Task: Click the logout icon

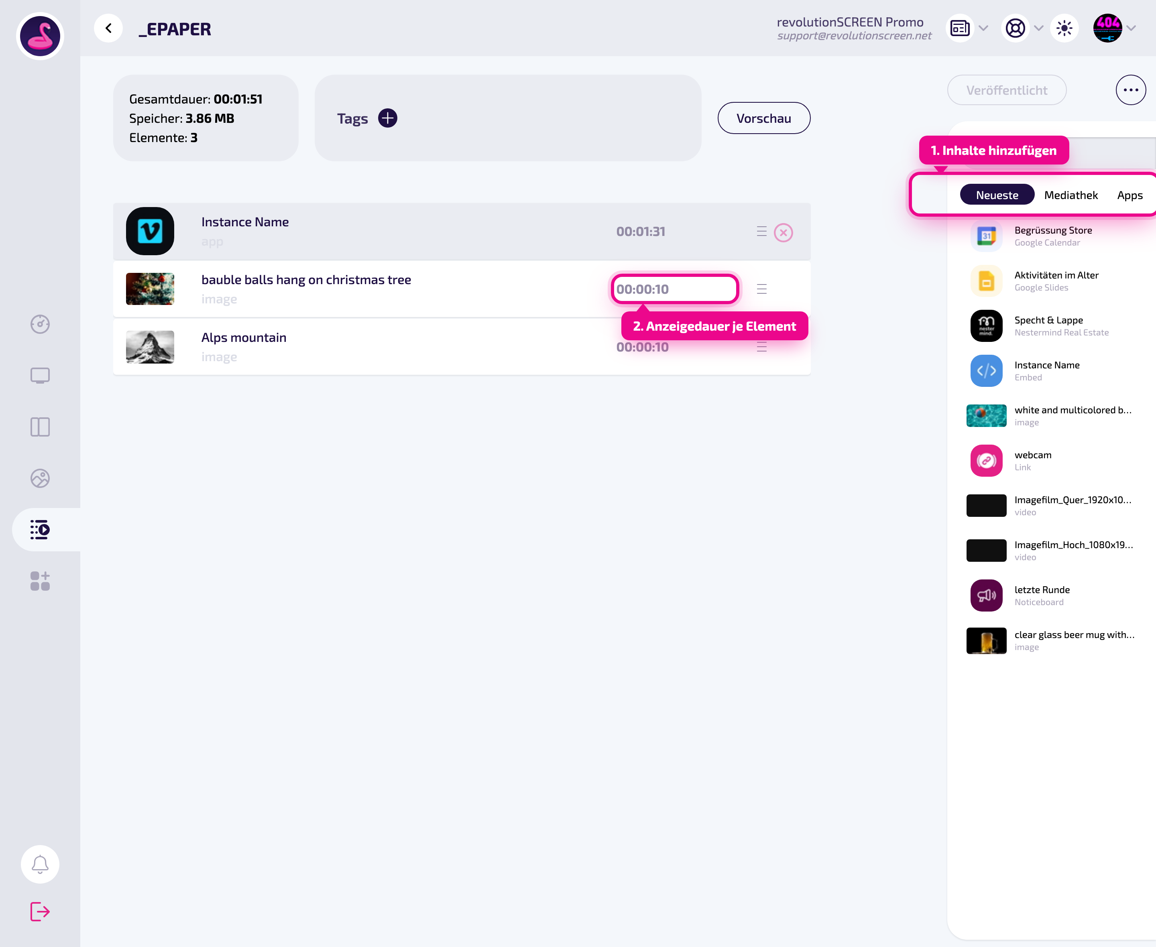Action: pyautogui.click(x=40, y=911)
